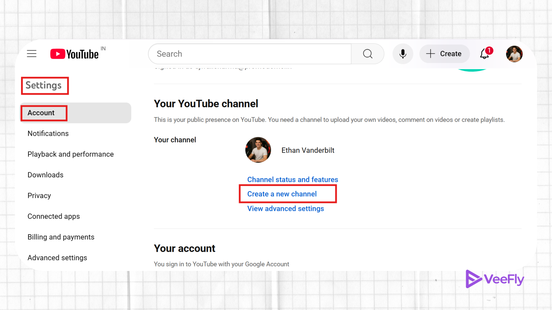Open Privacy settings
The image size is (552, 310).
click(39, 195)
